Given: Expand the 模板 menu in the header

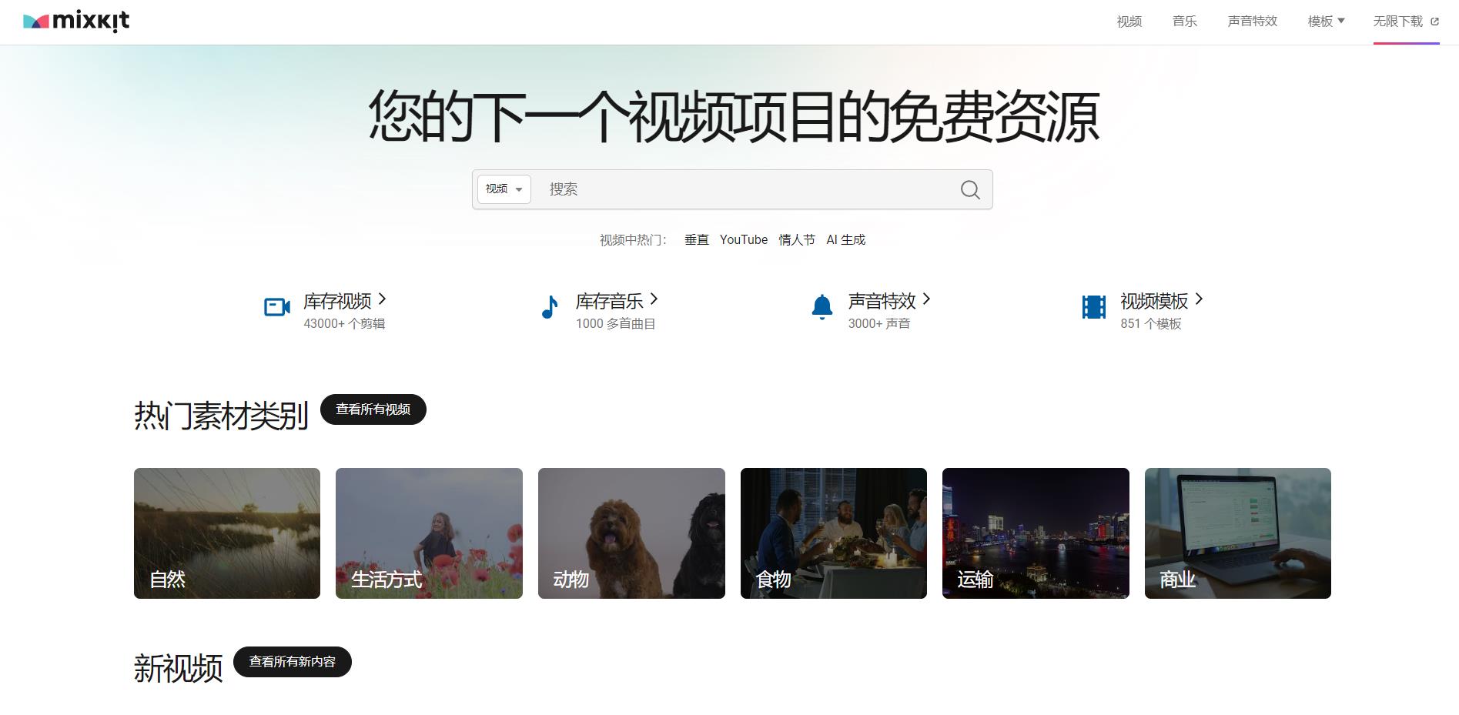Looking at the screenshot, I should tap(1326, 22).
